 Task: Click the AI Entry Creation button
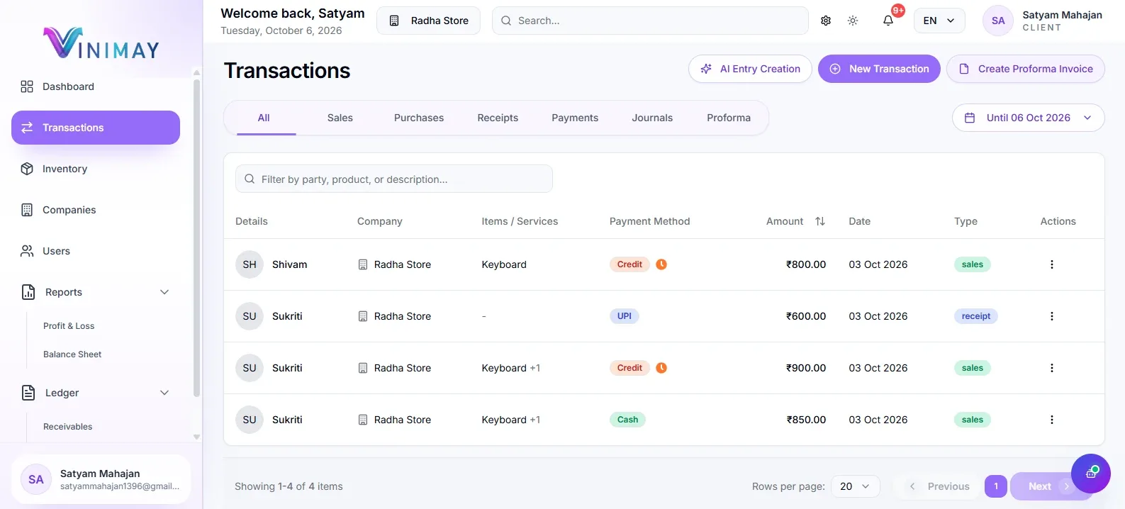tap(750, 69)
